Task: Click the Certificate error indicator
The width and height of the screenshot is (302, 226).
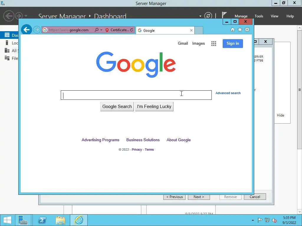Action: coord(117,30)
